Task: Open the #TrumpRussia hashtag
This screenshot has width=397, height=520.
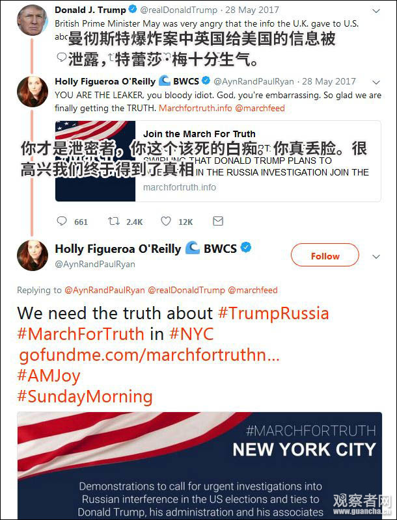Action: (x=273, y=313)
